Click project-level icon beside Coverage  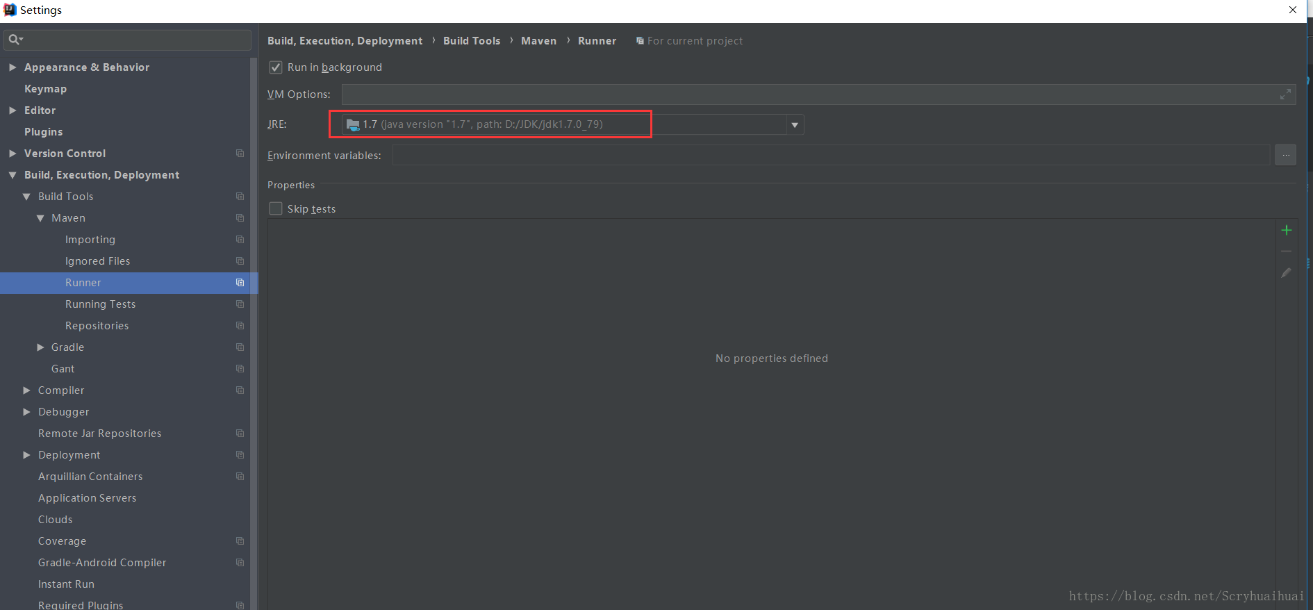tap(240, 541)
